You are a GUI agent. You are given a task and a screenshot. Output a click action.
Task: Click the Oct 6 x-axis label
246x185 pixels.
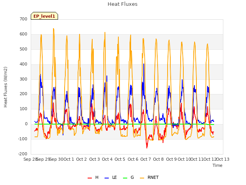(133, 159)
